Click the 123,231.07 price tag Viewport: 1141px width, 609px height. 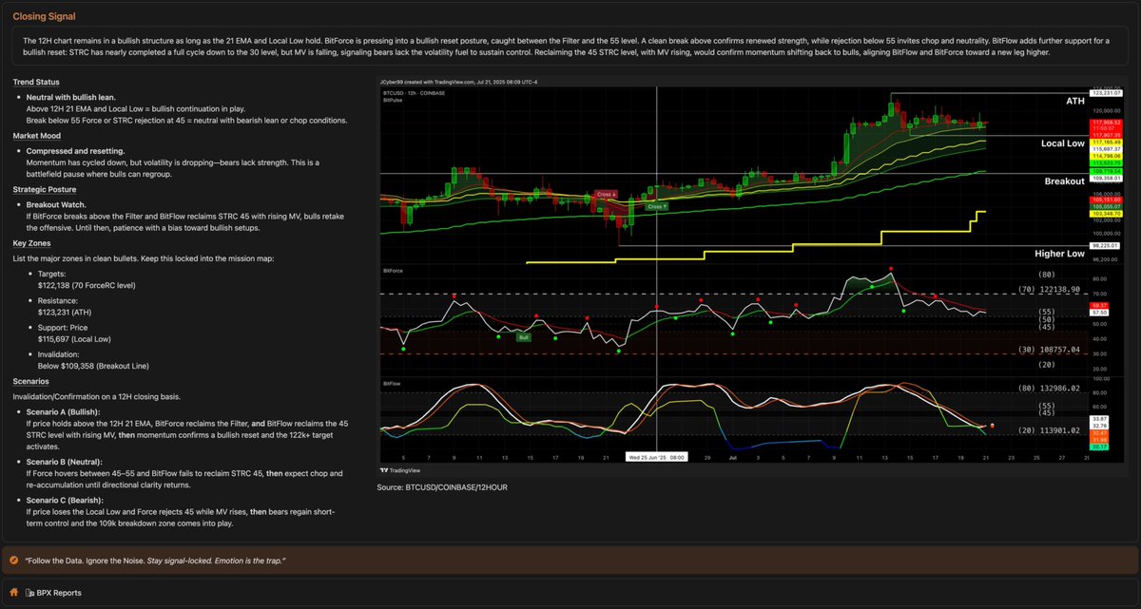1108,92
